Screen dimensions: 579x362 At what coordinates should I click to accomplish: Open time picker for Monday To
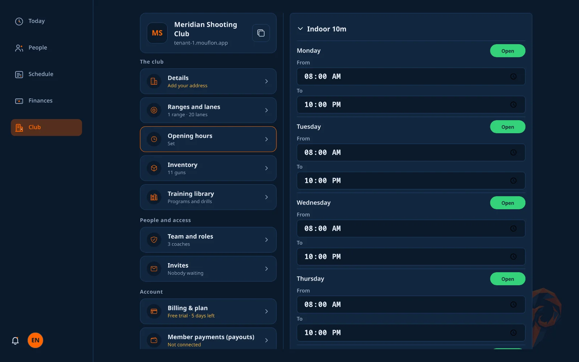pos(513,105)
